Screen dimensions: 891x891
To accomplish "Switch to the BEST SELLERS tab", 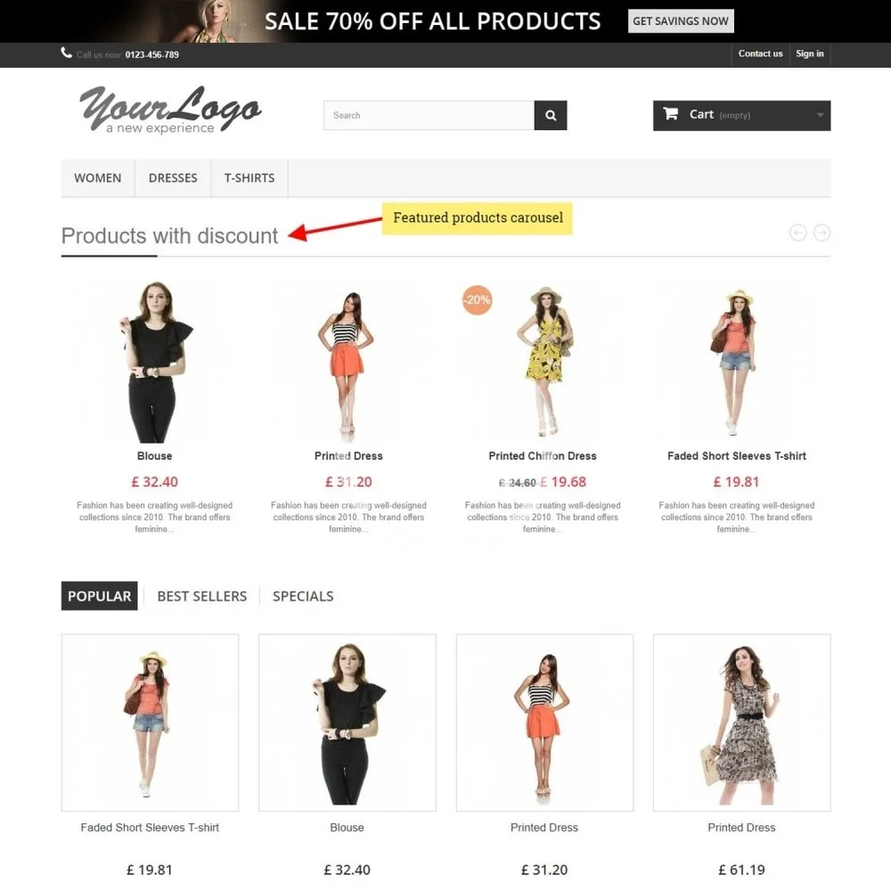I will point(201,596).
